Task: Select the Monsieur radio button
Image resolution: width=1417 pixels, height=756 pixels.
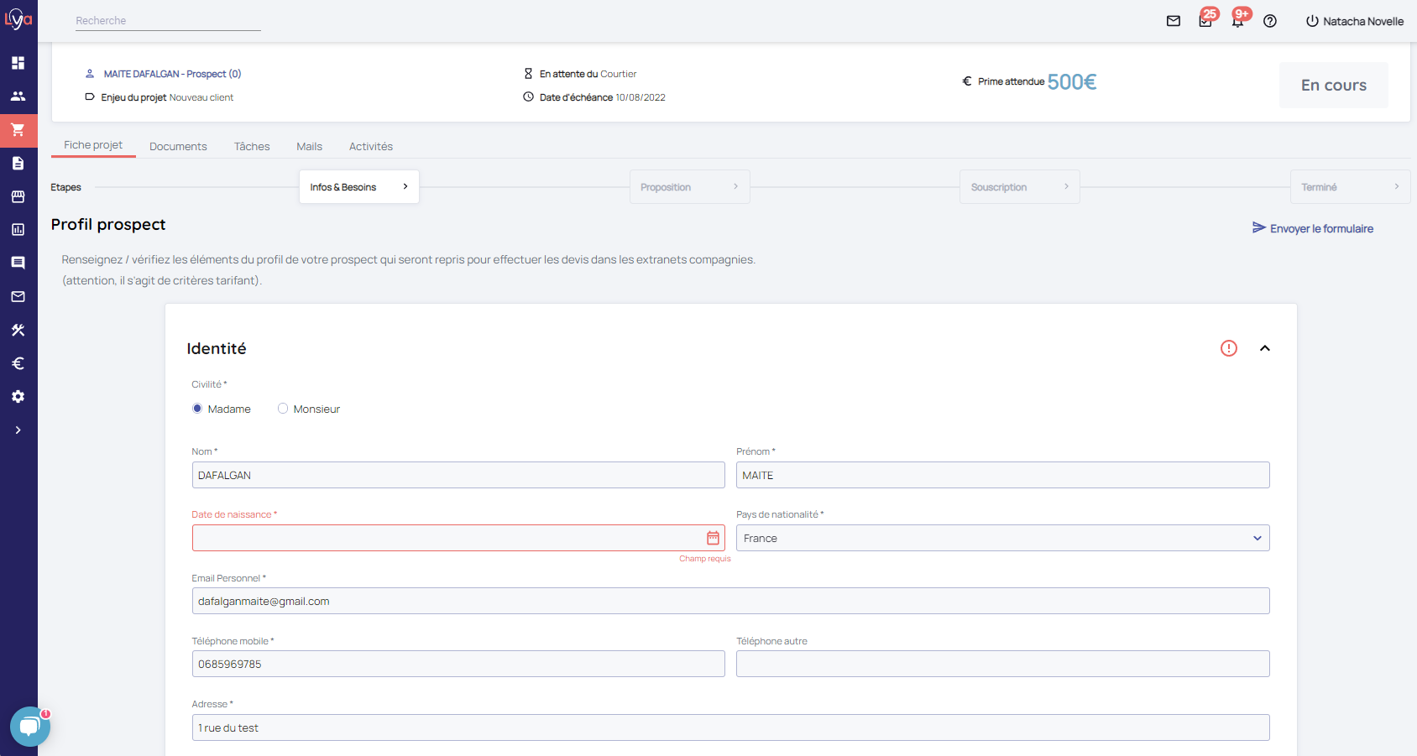Action: point(283,409)
